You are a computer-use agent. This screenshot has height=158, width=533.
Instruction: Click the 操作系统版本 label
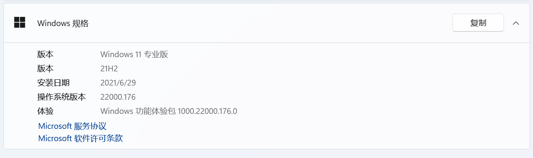click(x=62, y=97)
